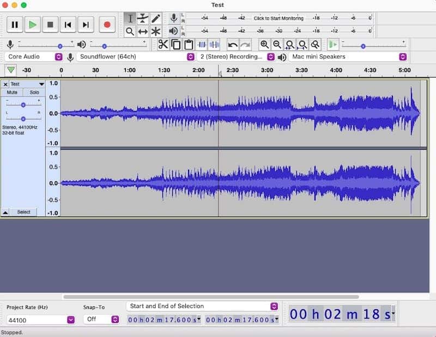
Task: Click the recording meter microphone icon
Action: 174,19
